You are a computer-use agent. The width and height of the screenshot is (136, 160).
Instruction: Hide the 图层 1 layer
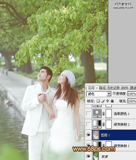tap(88, 135)
